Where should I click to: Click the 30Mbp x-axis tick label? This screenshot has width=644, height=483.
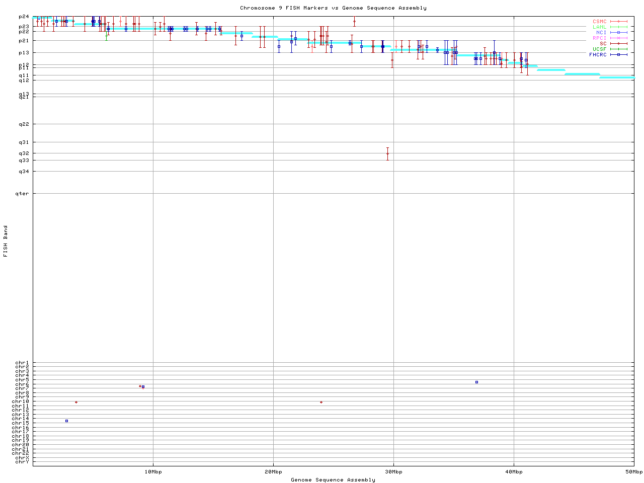click(393, 472)
